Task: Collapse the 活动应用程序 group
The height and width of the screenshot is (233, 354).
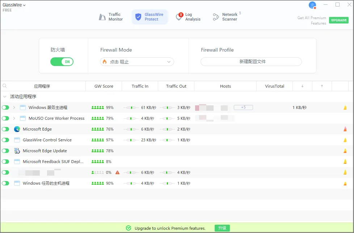Action: coord(4,97)
